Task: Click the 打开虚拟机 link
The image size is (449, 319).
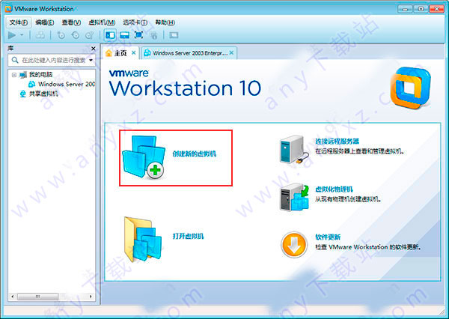Action: (x=188, y=236)
